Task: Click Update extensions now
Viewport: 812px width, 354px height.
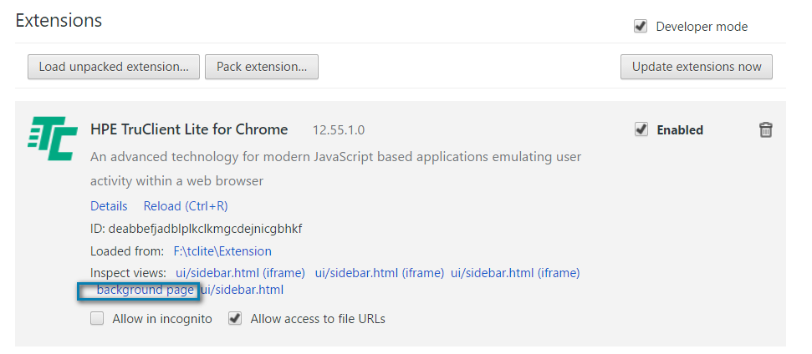Action: (x=697, y=67)
